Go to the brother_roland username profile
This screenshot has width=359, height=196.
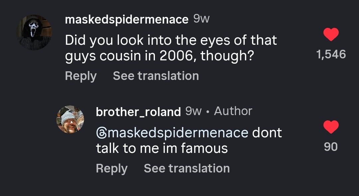coord(138,111)
